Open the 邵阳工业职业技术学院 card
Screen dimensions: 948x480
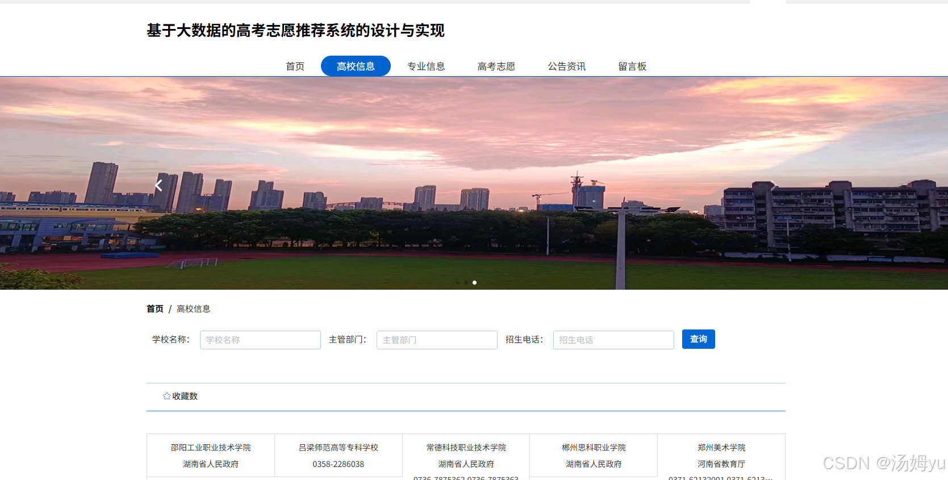211,456
